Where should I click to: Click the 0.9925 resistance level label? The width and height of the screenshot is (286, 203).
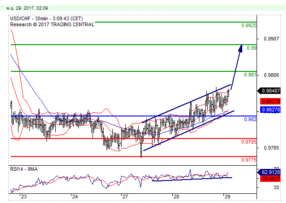click(249, 25)
